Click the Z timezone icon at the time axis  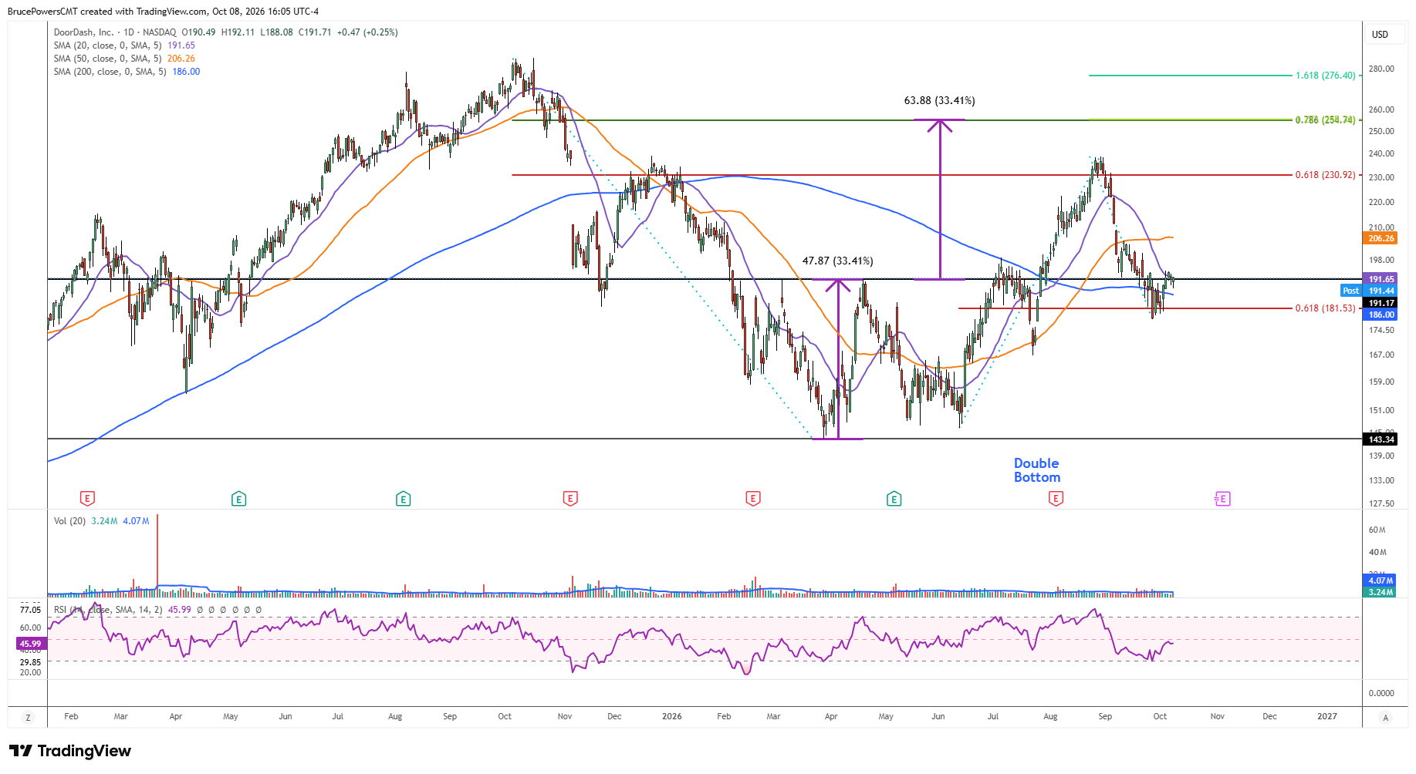[28, 718]
